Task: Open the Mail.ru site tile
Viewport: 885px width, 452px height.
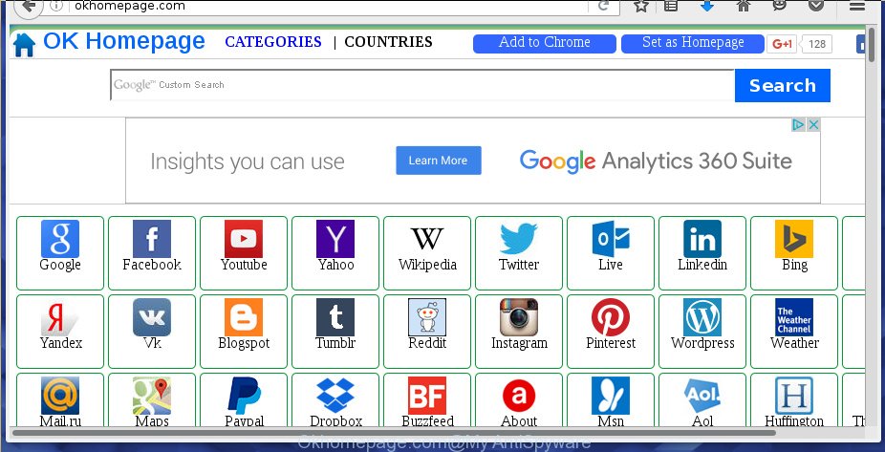Action: coord(60,399)
